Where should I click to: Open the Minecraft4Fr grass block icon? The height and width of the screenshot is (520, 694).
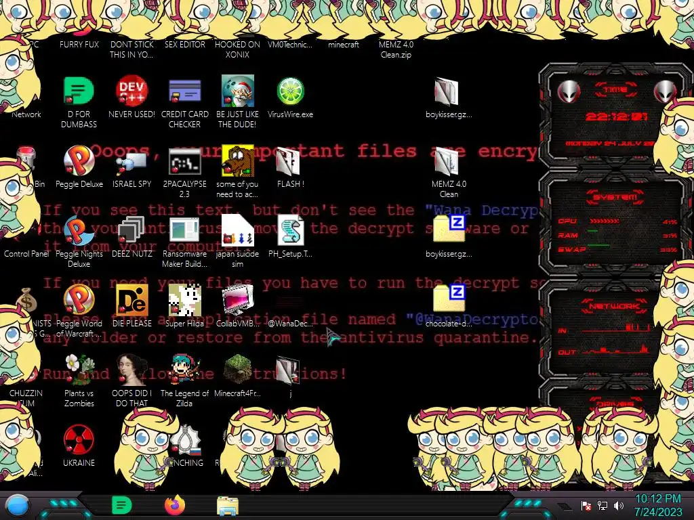238,369
